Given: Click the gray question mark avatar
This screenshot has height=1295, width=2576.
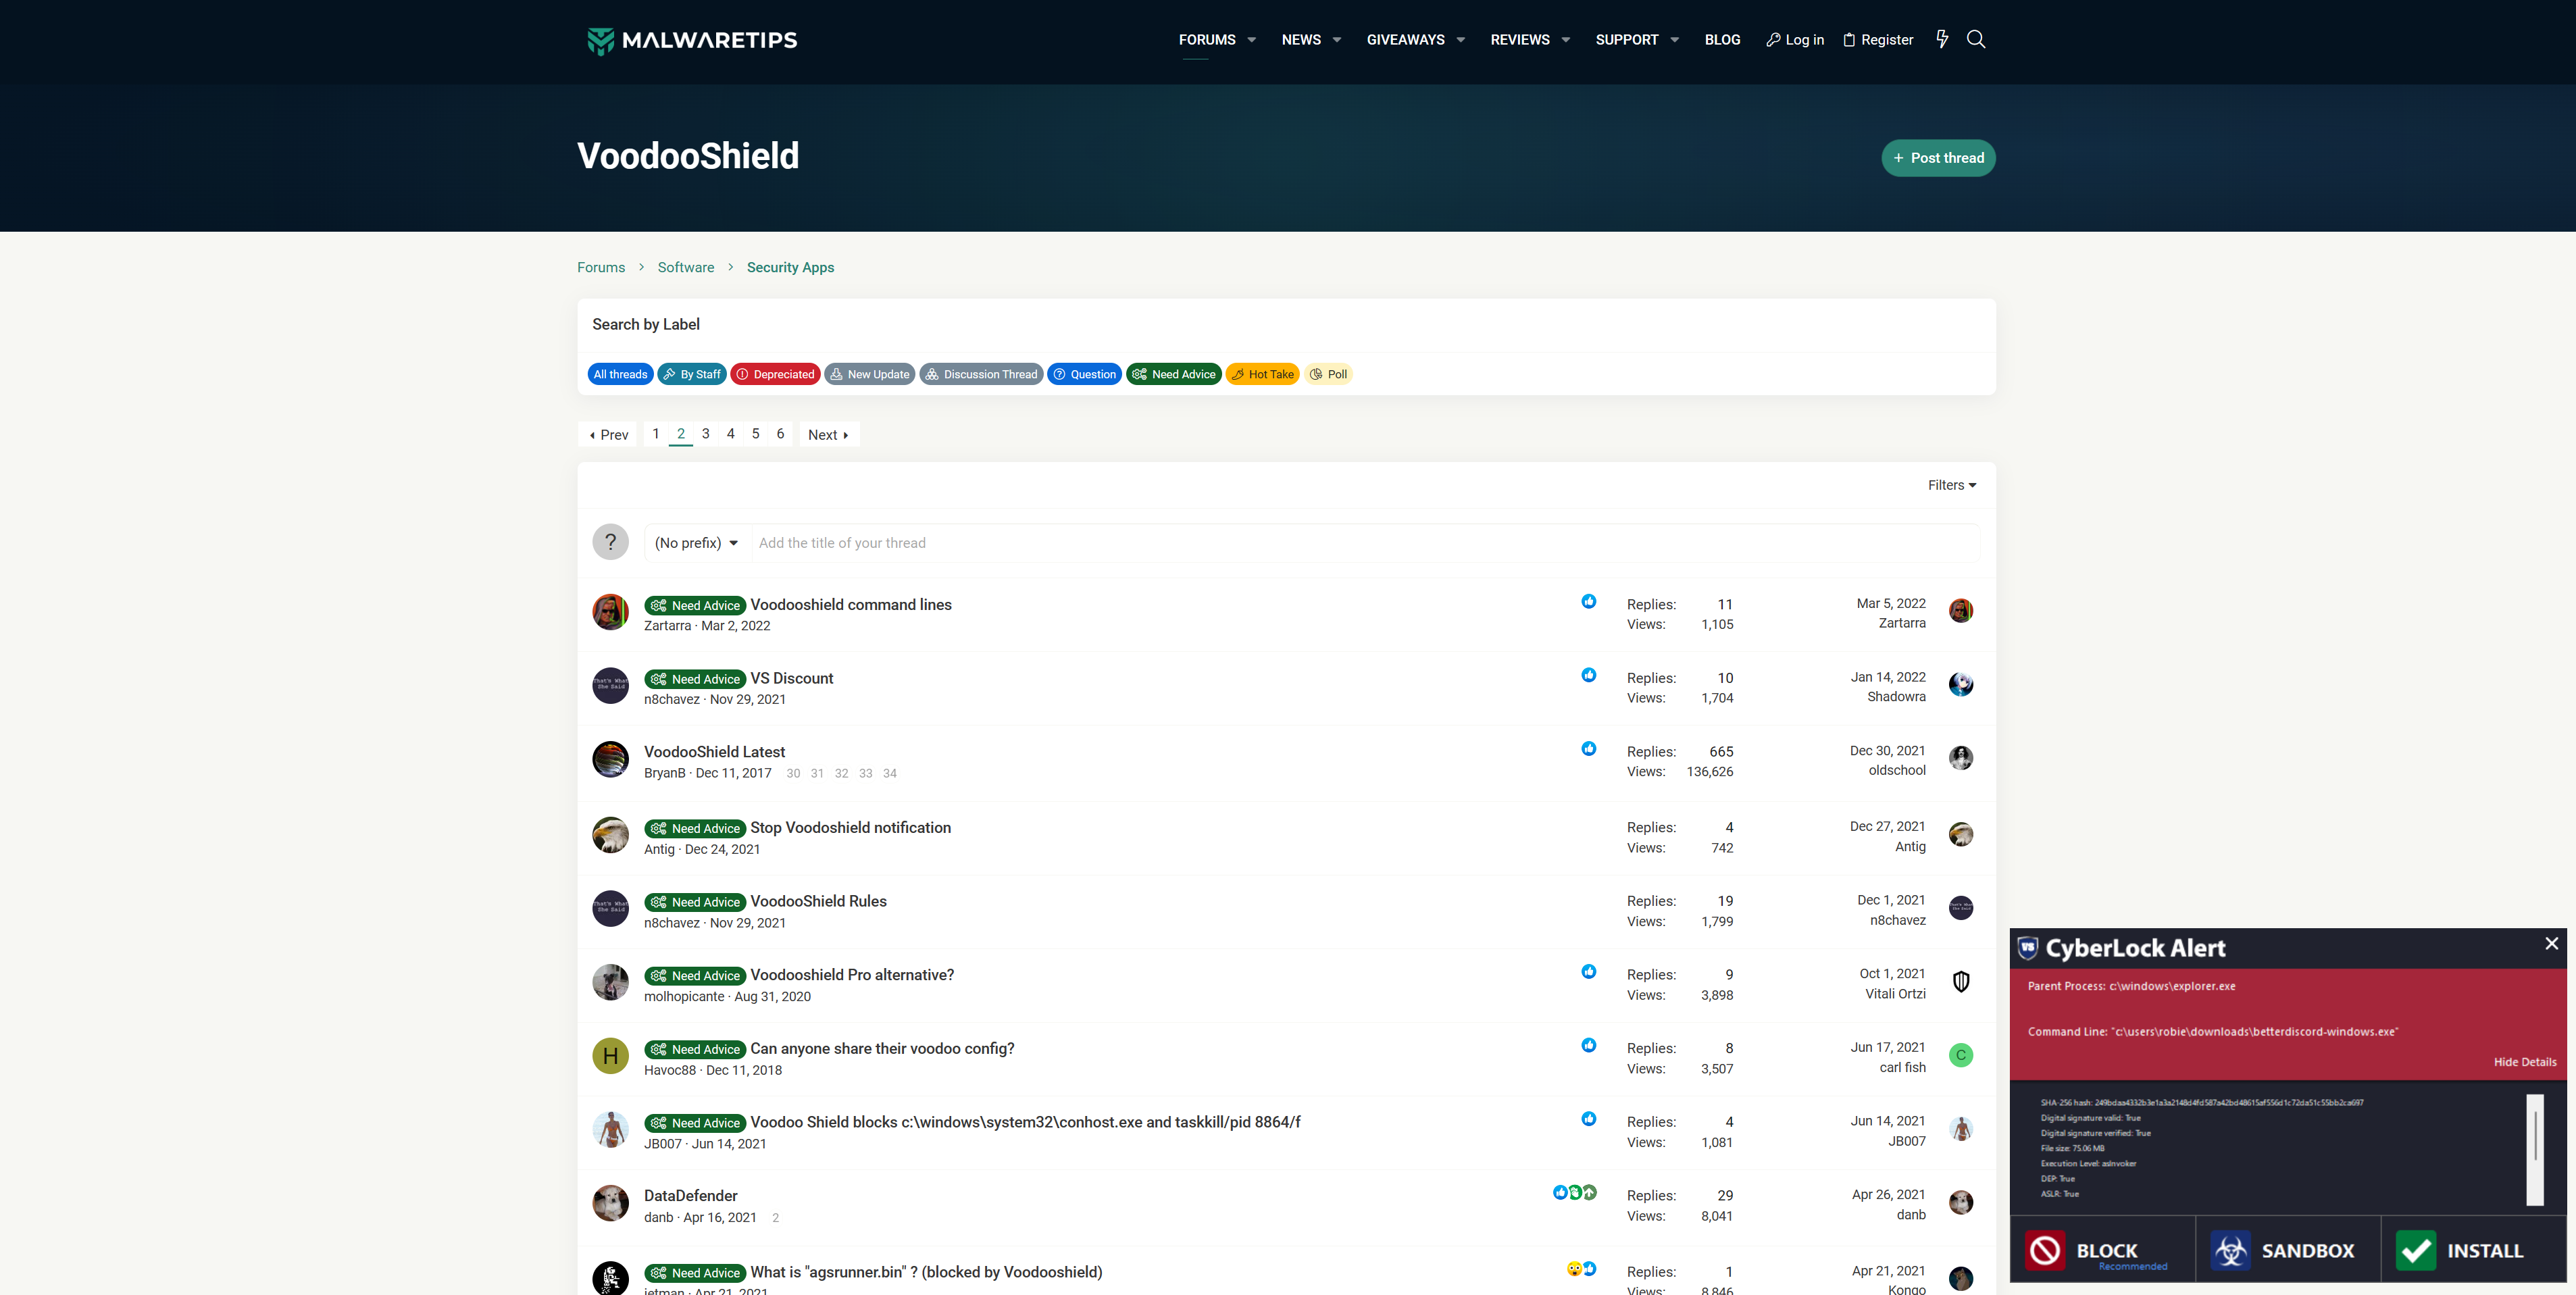Looking at the screenshot, I should 610,542.
